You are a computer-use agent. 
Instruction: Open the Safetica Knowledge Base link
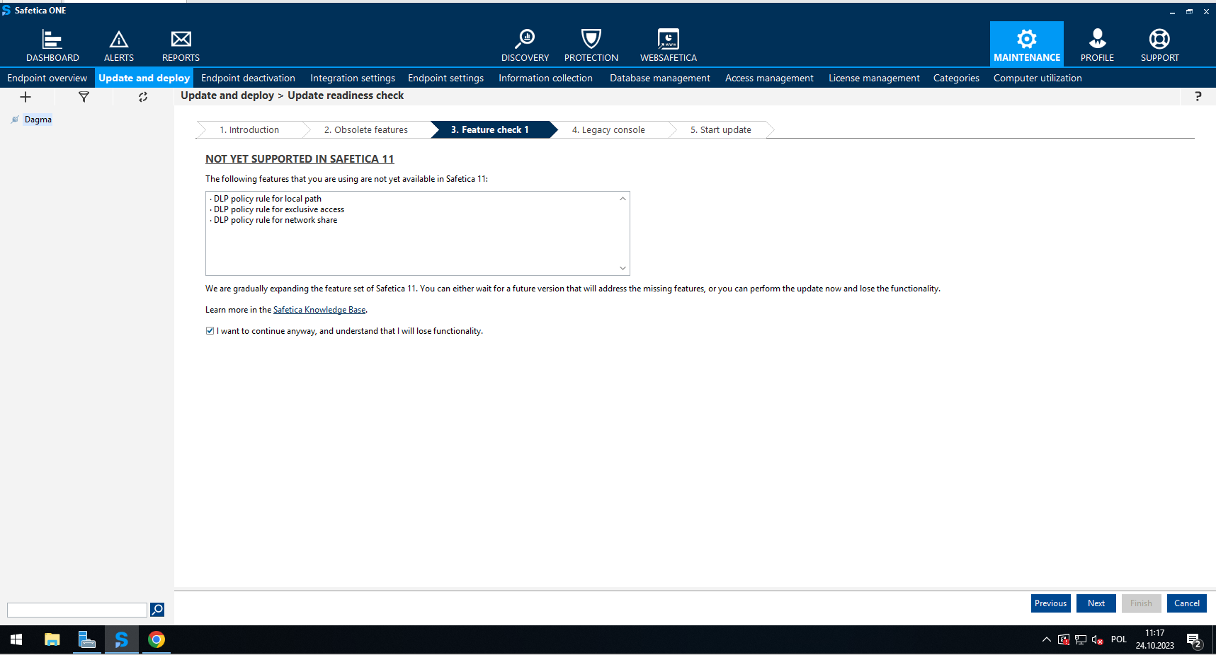point(319,310)
